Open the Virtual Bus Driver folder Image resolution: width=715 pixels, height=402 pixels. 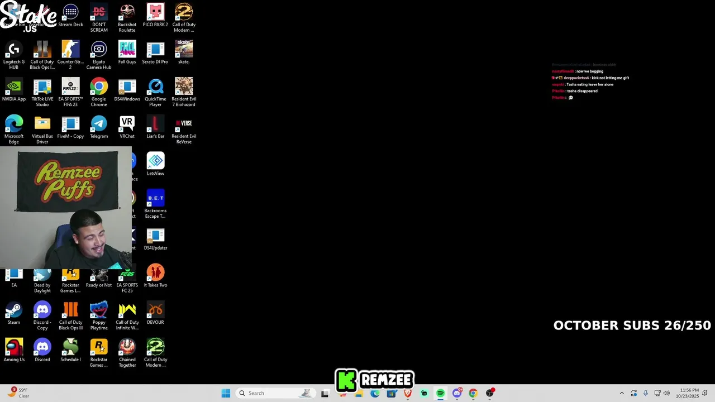(42, 130)
